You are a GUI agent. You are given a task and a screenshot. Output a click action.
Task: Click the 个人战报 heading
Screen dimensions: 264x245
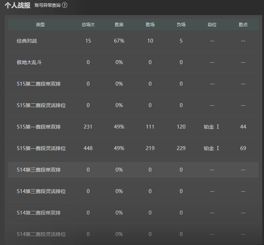click(18, 5)
